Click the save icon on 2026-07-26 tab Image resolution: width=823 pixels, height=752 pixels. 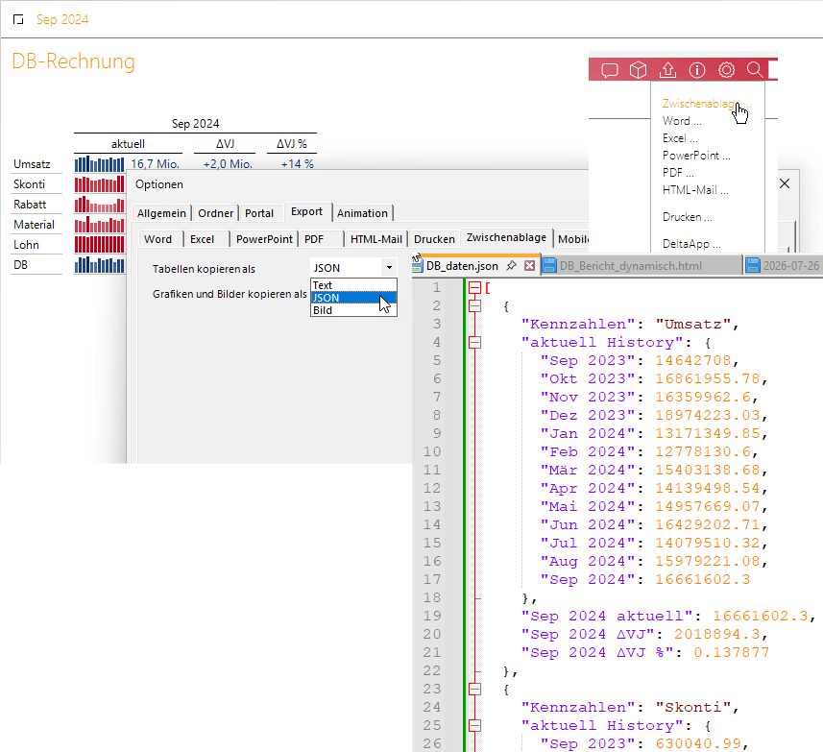pos(753,265)
